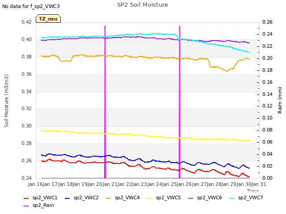Click the orange sp2_VWC4 legend color marker
The width and height of the screenshot is (286, 214).
[x=109, y=198]
